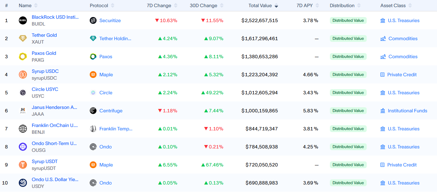Click Distributed Value badge in JAAA row
This screenshot has height=192, width=437.
[x=348, y=111]
